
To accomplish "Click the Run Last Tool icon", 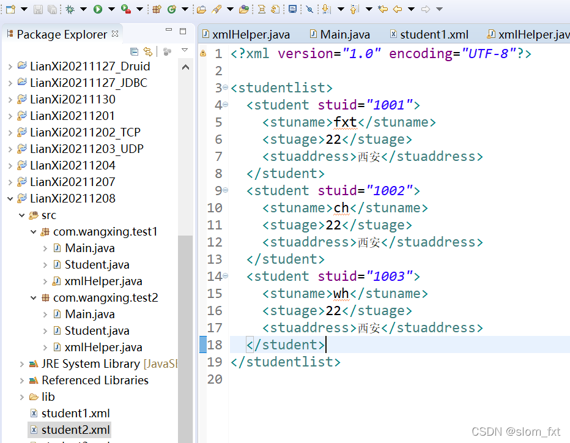I will click(x=126, y=9).
